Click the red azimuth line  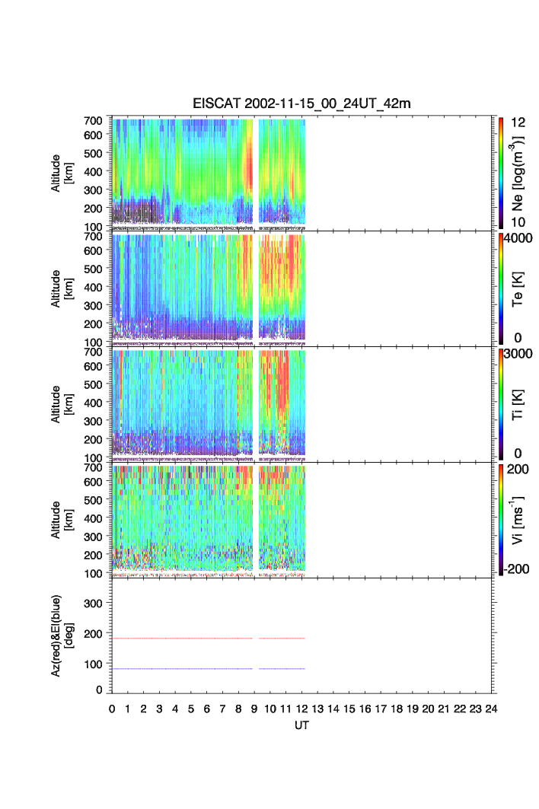183,639
